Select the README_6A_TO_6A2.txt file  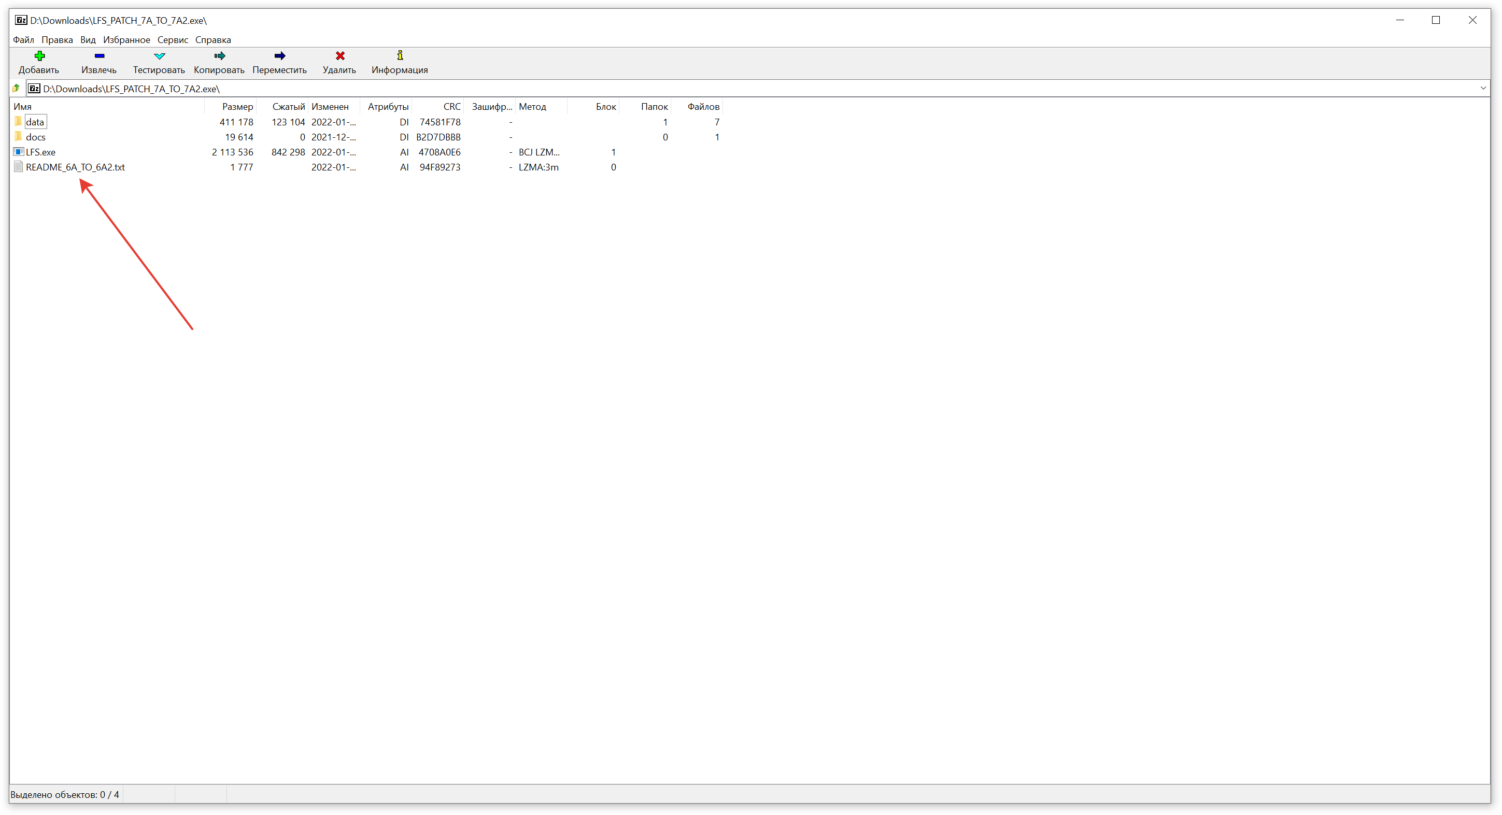pos(75,167)
